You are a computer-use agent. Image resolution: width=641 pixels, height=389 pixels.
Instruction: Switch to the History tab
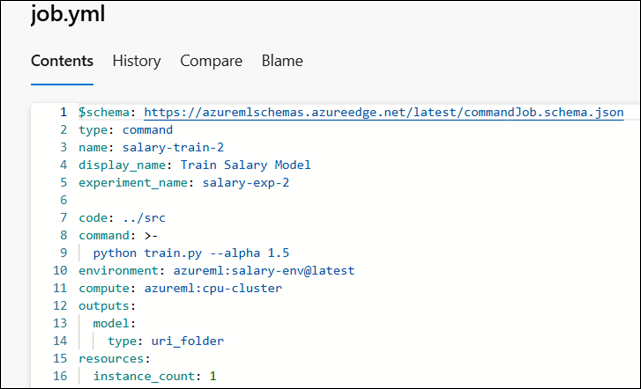click(137, 61)
